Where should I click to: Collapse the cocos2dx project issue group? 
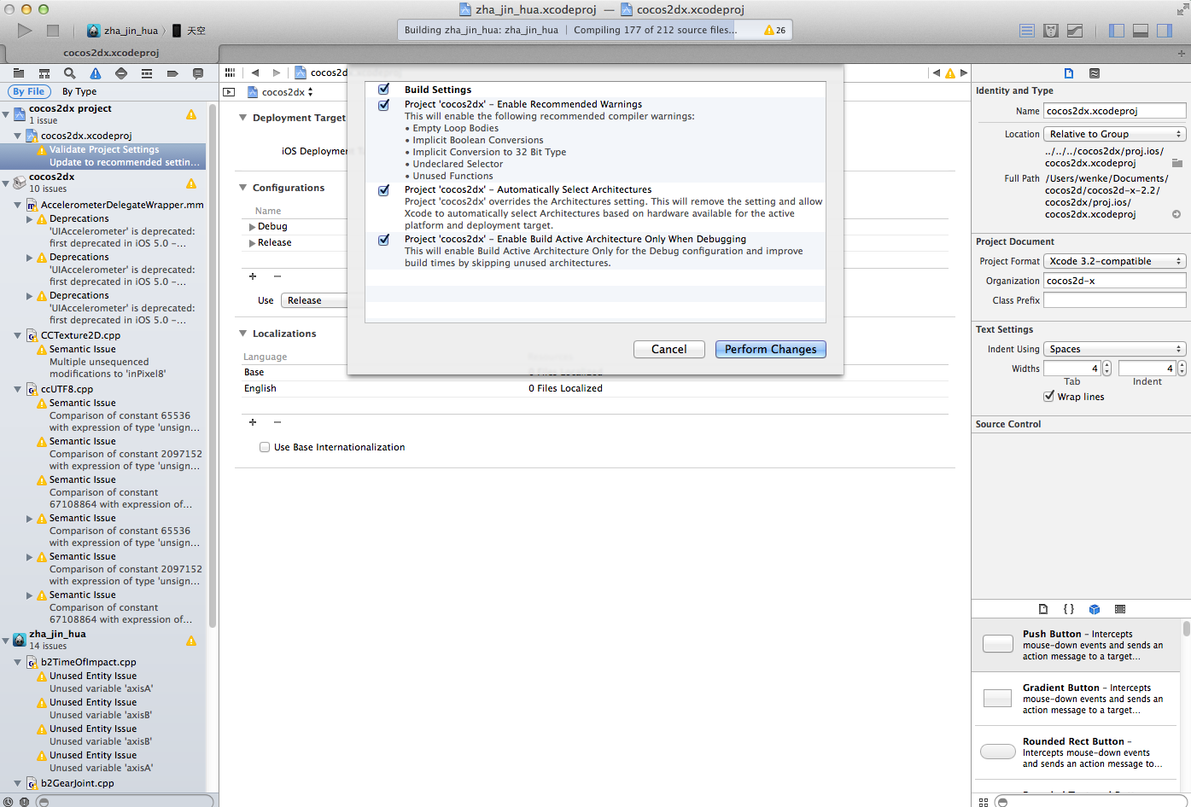tap(6, 113)
